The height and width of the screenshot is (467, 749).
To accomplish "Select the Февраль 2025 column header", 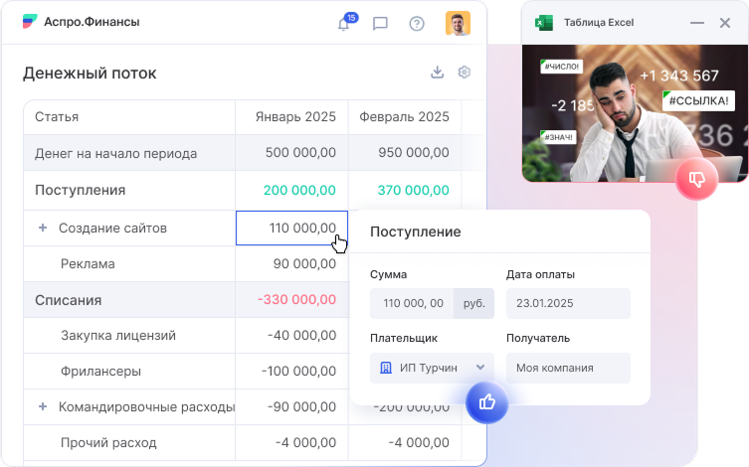I will pyautogui.click(x=404, y=116).
